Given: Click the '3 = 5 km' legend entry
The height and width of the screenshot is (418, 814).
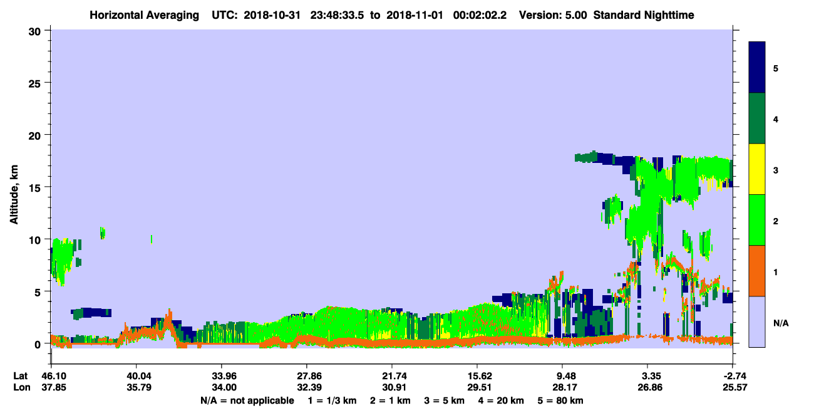Looking at the screenshot, I should tap(444, 400).
